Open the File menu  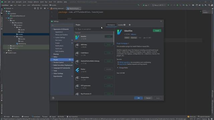click(5, 2)
